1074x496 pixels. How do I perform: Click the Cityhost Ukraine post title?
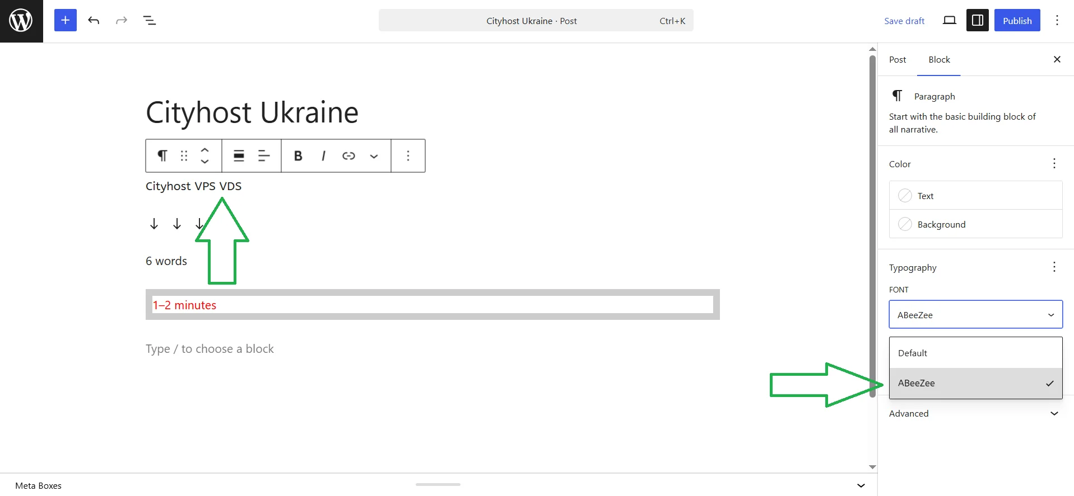tap(252, 112)
